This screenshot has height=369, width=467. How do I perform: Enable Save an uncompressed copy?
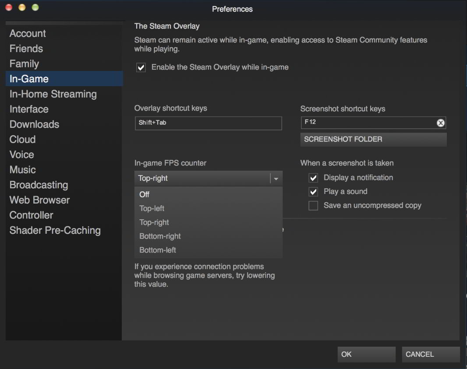coord(313,206)
